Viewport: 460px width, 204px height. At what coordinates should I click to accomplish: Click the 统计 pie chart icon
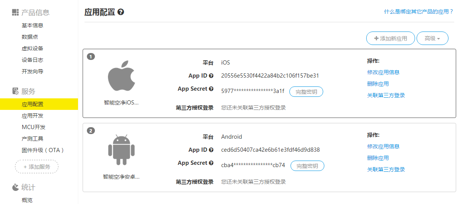(x=15, y=187)
